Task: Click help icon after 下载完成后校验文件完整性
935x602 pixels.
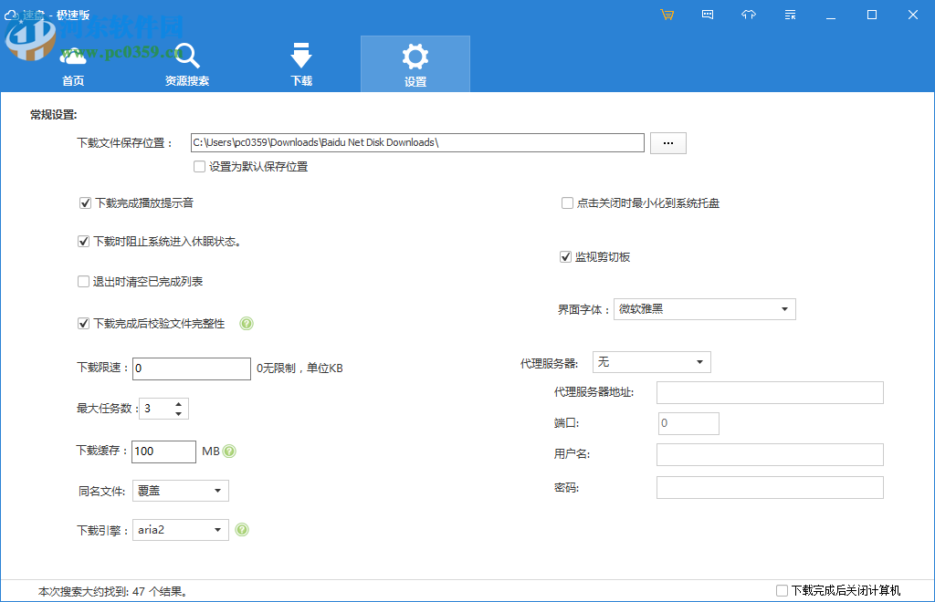Action: coord(247,324)
